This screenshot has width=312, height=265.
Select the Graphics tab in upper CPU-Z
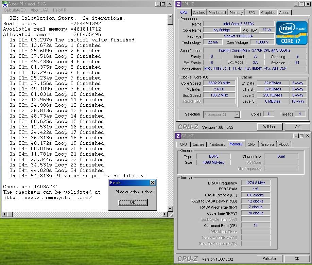pyautogui.click(x=268, y=13)
